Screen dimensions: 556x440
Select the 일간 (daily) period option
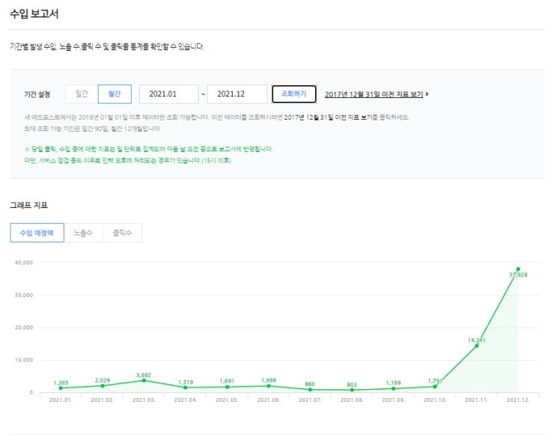pos(82,94)
